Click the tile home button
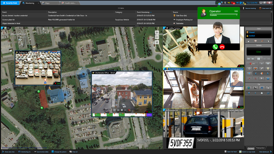Viewport: 274px width, 154px height. click(x=262, y=93)
